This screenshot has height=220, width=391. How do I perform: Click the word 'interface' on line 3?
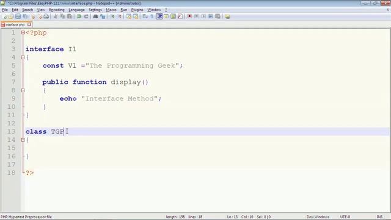pos(45,49)
